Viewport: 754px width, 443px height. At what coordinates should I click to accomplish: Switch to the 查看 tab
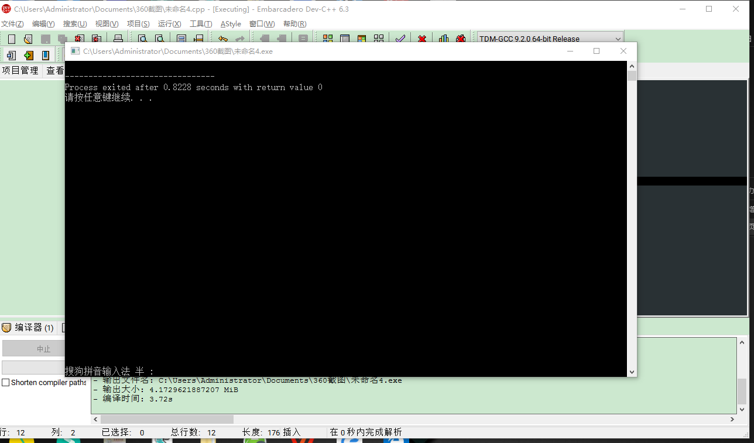tap(54, 70)
